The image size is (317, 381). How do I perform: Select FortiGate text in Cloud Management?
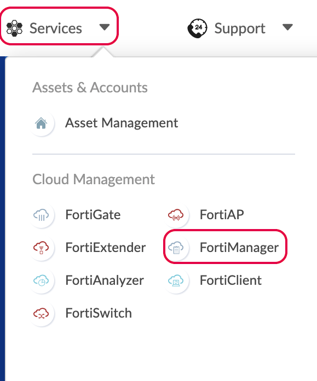[x=93, y=215]
